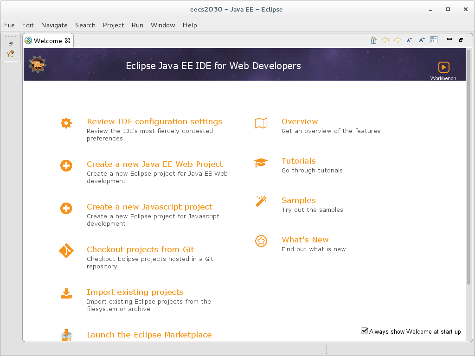Click 'Find out what is new' text

click(x=314, y=249)
